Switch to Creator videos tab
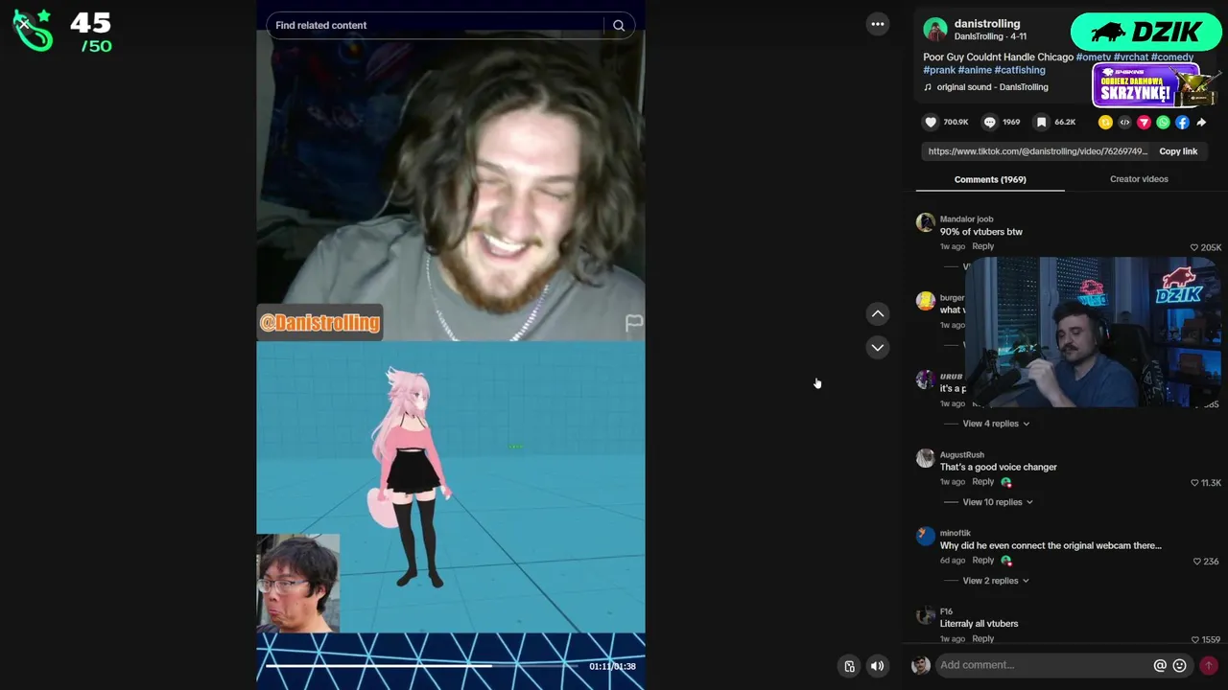The width and height of the screenshot is (1228, 690). (x=1139, y=179)
